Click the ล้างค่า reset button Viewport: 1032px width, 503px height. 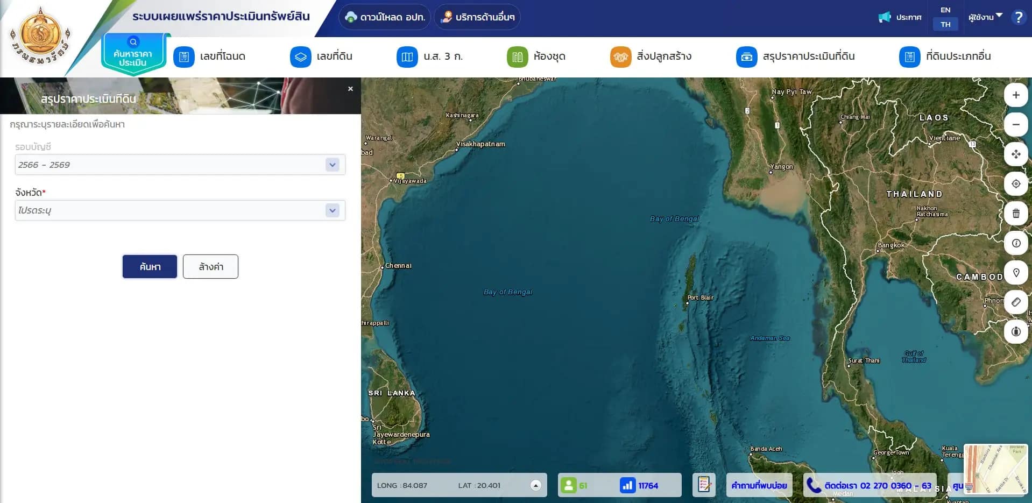210,267
